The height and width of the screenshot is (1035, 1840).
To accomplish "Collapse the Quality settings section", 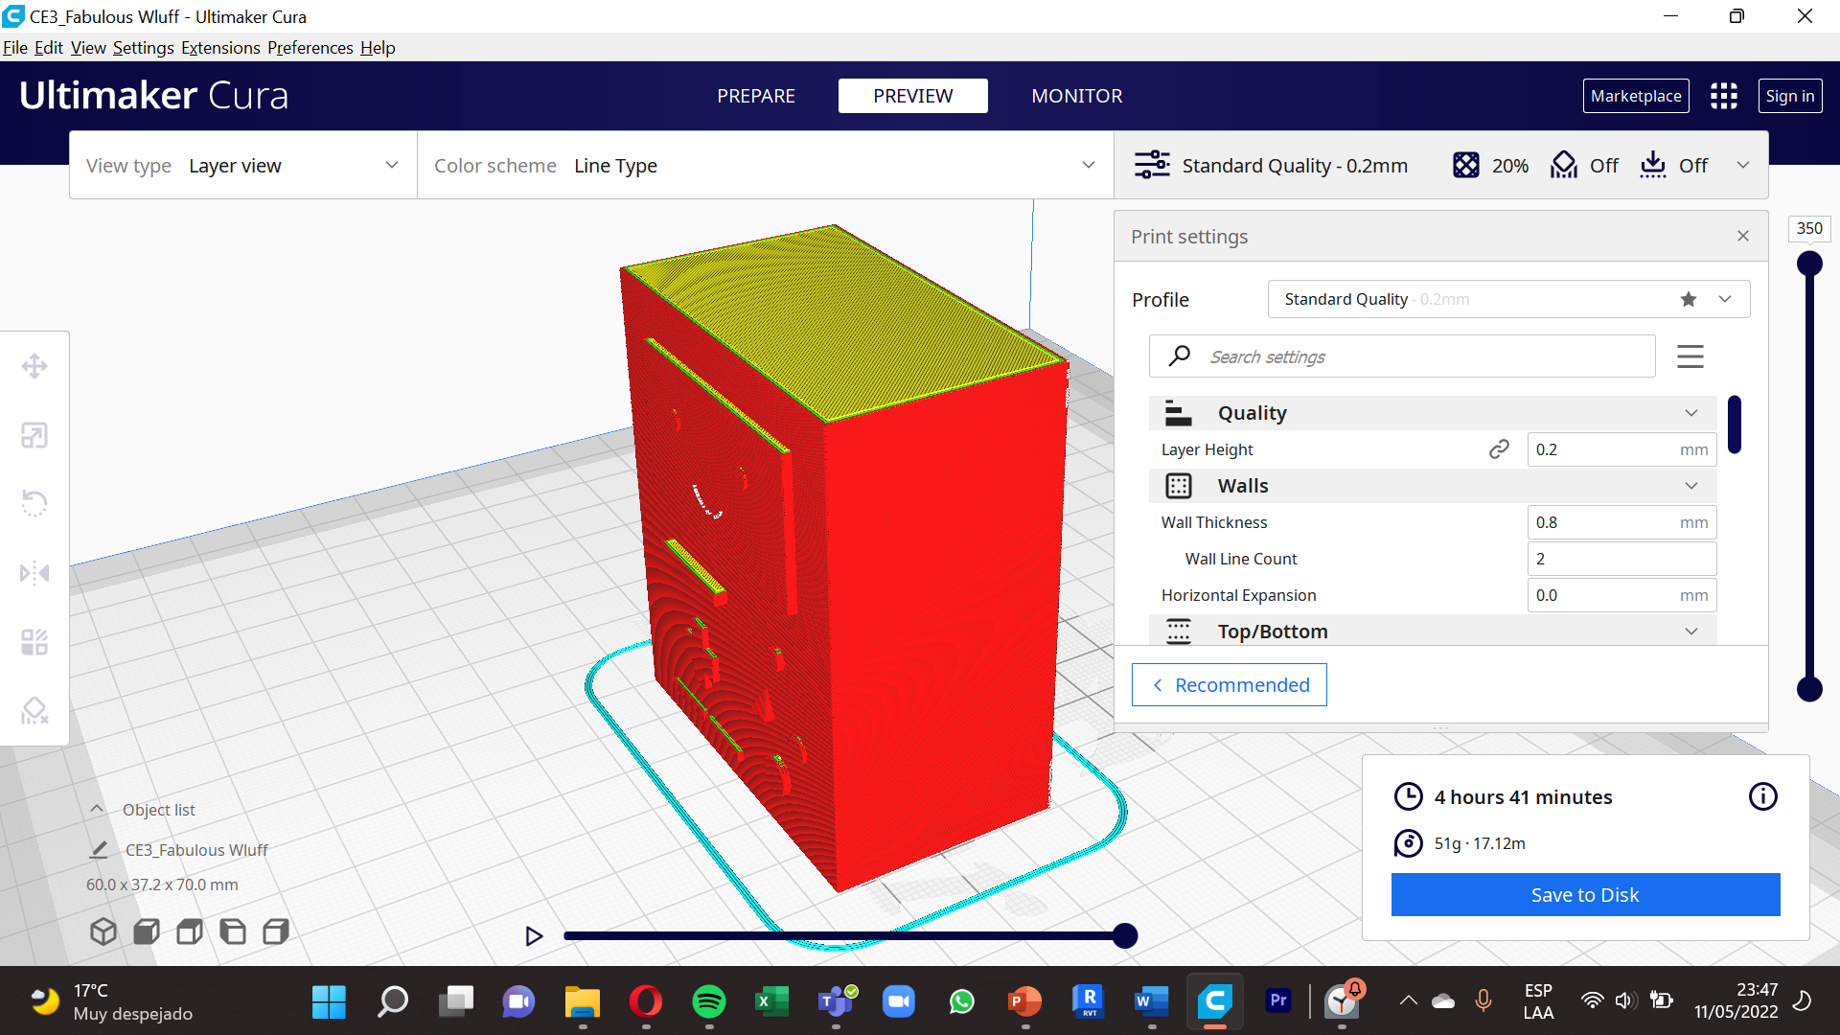I will tap(1432, 413).
